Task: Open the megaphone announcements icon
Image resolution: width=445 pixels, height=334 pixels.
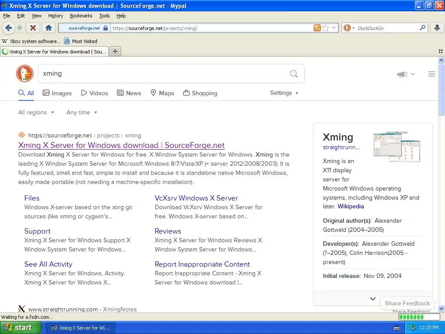Action: (x=402, y=74)
